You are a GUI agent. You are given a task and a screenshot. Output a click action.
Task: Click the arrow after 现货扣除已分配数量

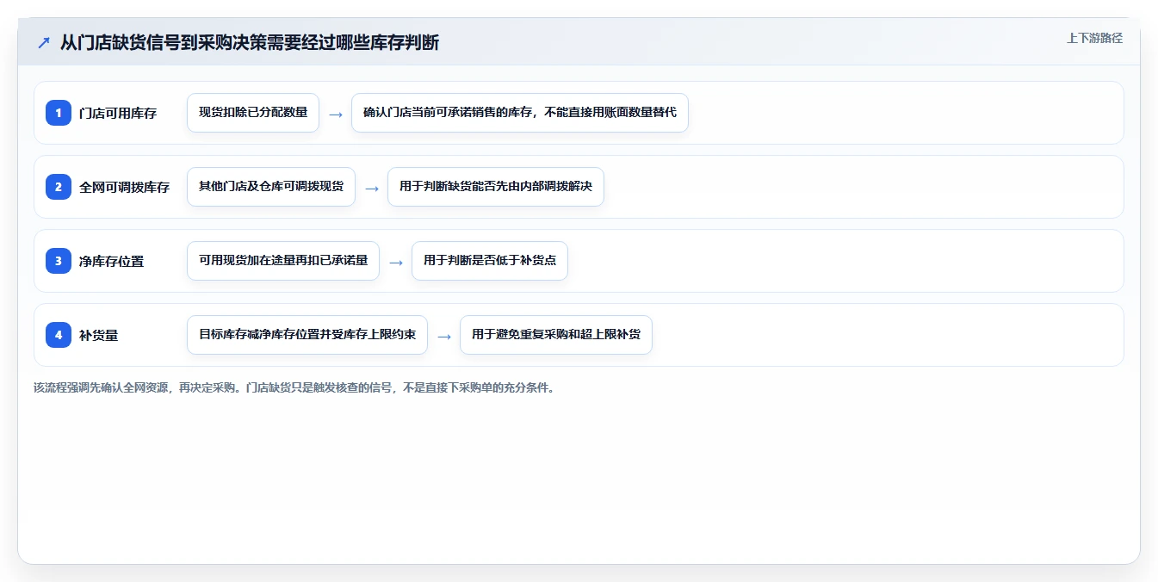click(x=336, y=114)
